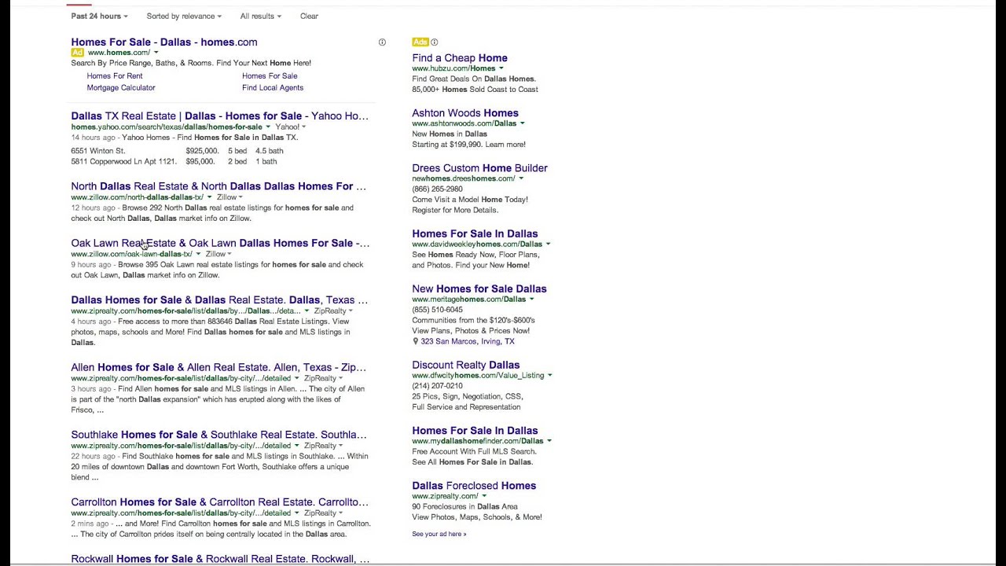
Task: Click the 6551 Winton St. listing row
Action: coord(177,150)
